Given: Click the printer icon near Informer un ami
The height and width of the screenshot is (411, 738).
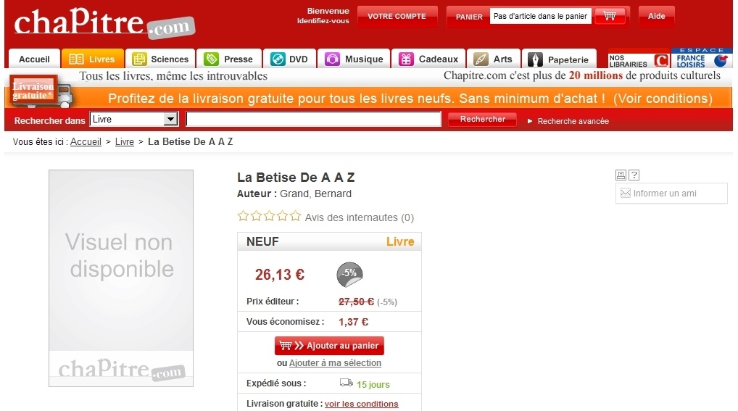Looking at the screenshot, I should click(621, 175).
